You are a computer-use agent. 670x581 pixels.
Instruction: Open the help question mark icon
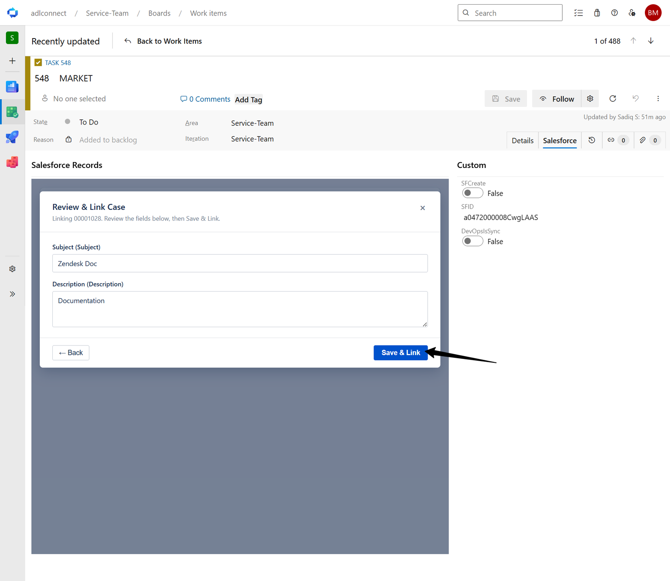614,13
